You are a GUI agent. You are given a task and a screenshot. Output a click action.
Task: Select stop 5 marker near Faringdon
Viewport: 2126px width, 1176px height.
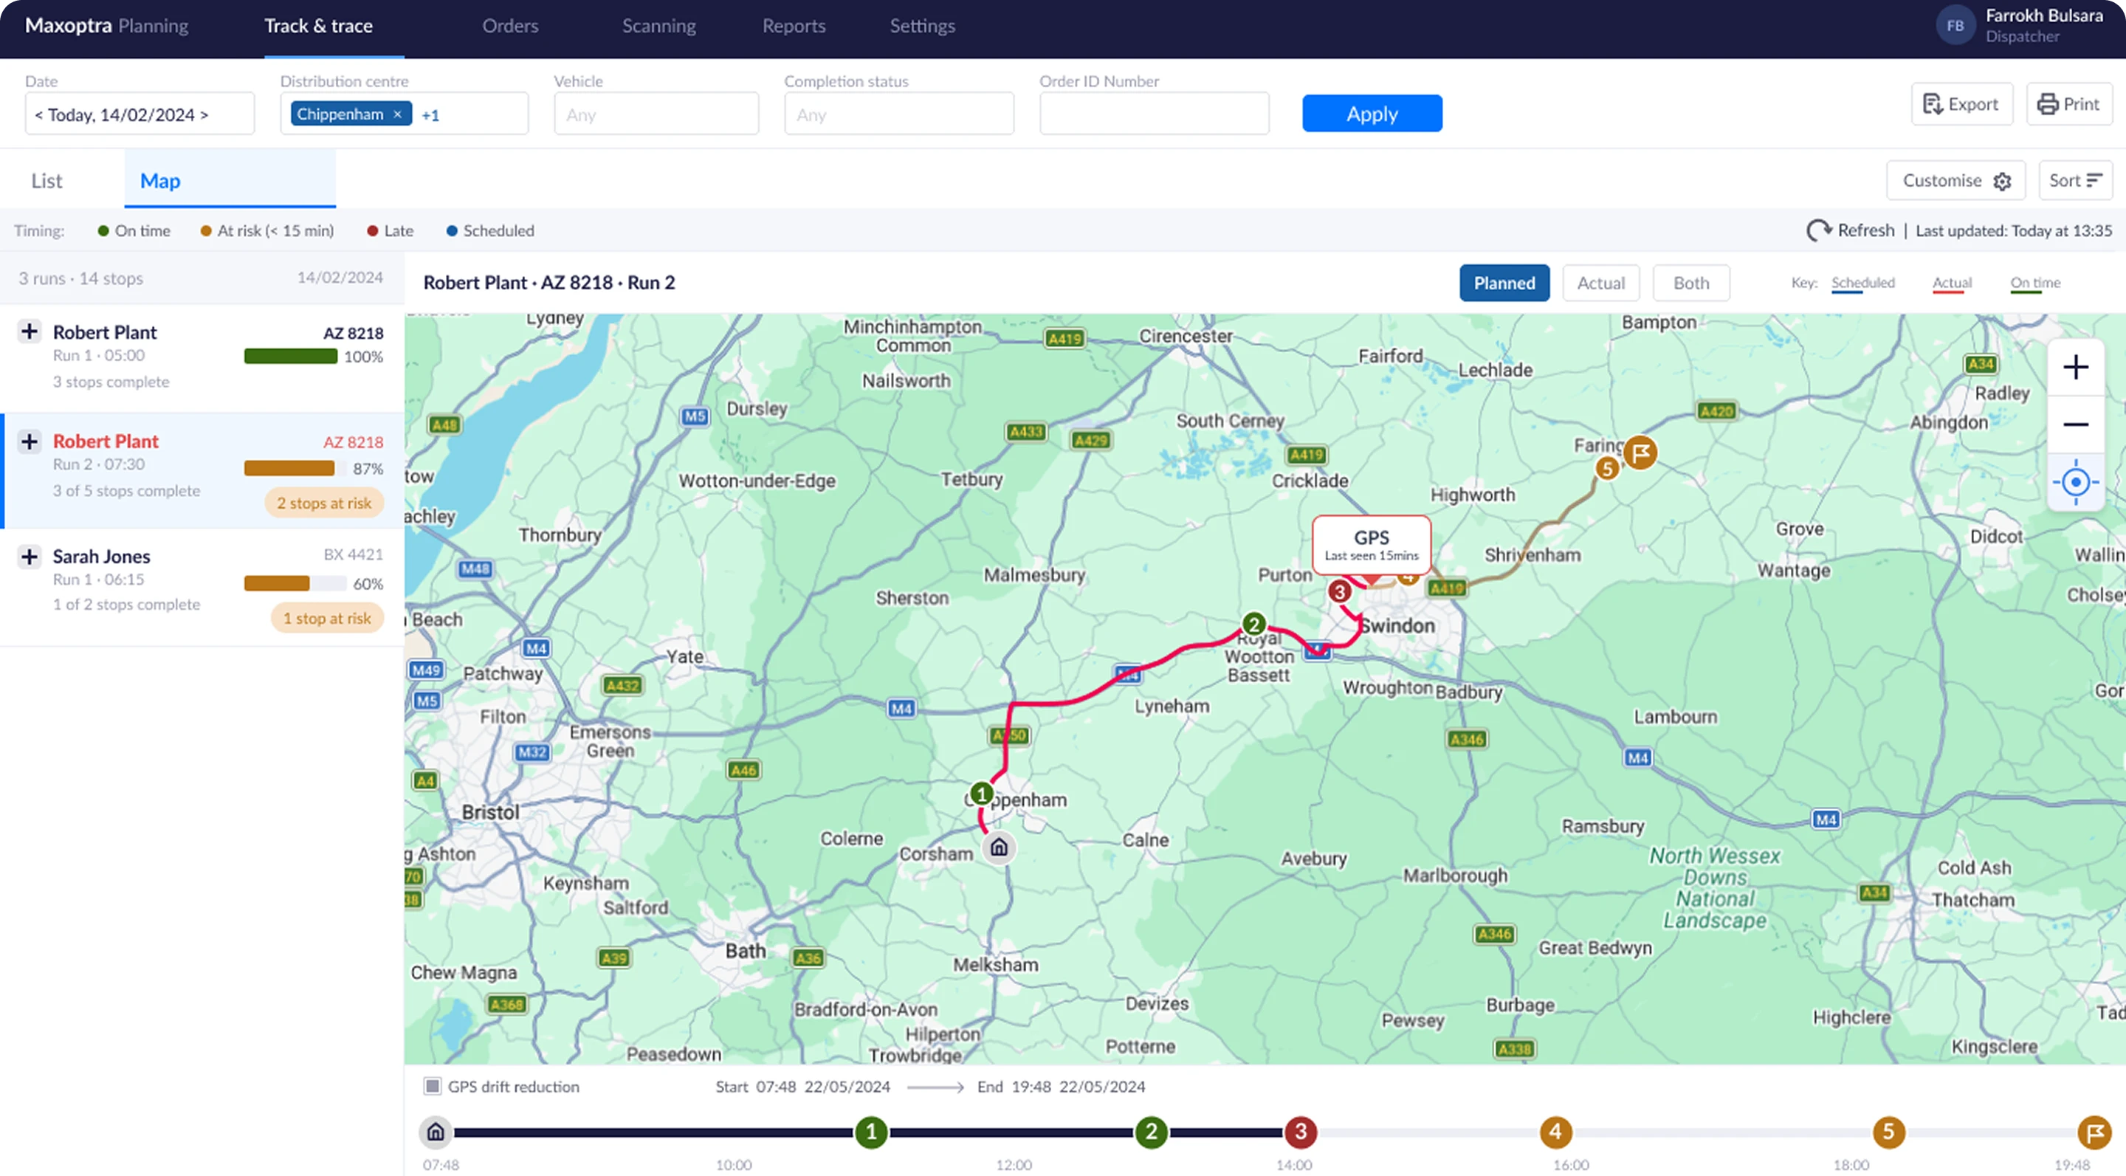click(1607, 469)
